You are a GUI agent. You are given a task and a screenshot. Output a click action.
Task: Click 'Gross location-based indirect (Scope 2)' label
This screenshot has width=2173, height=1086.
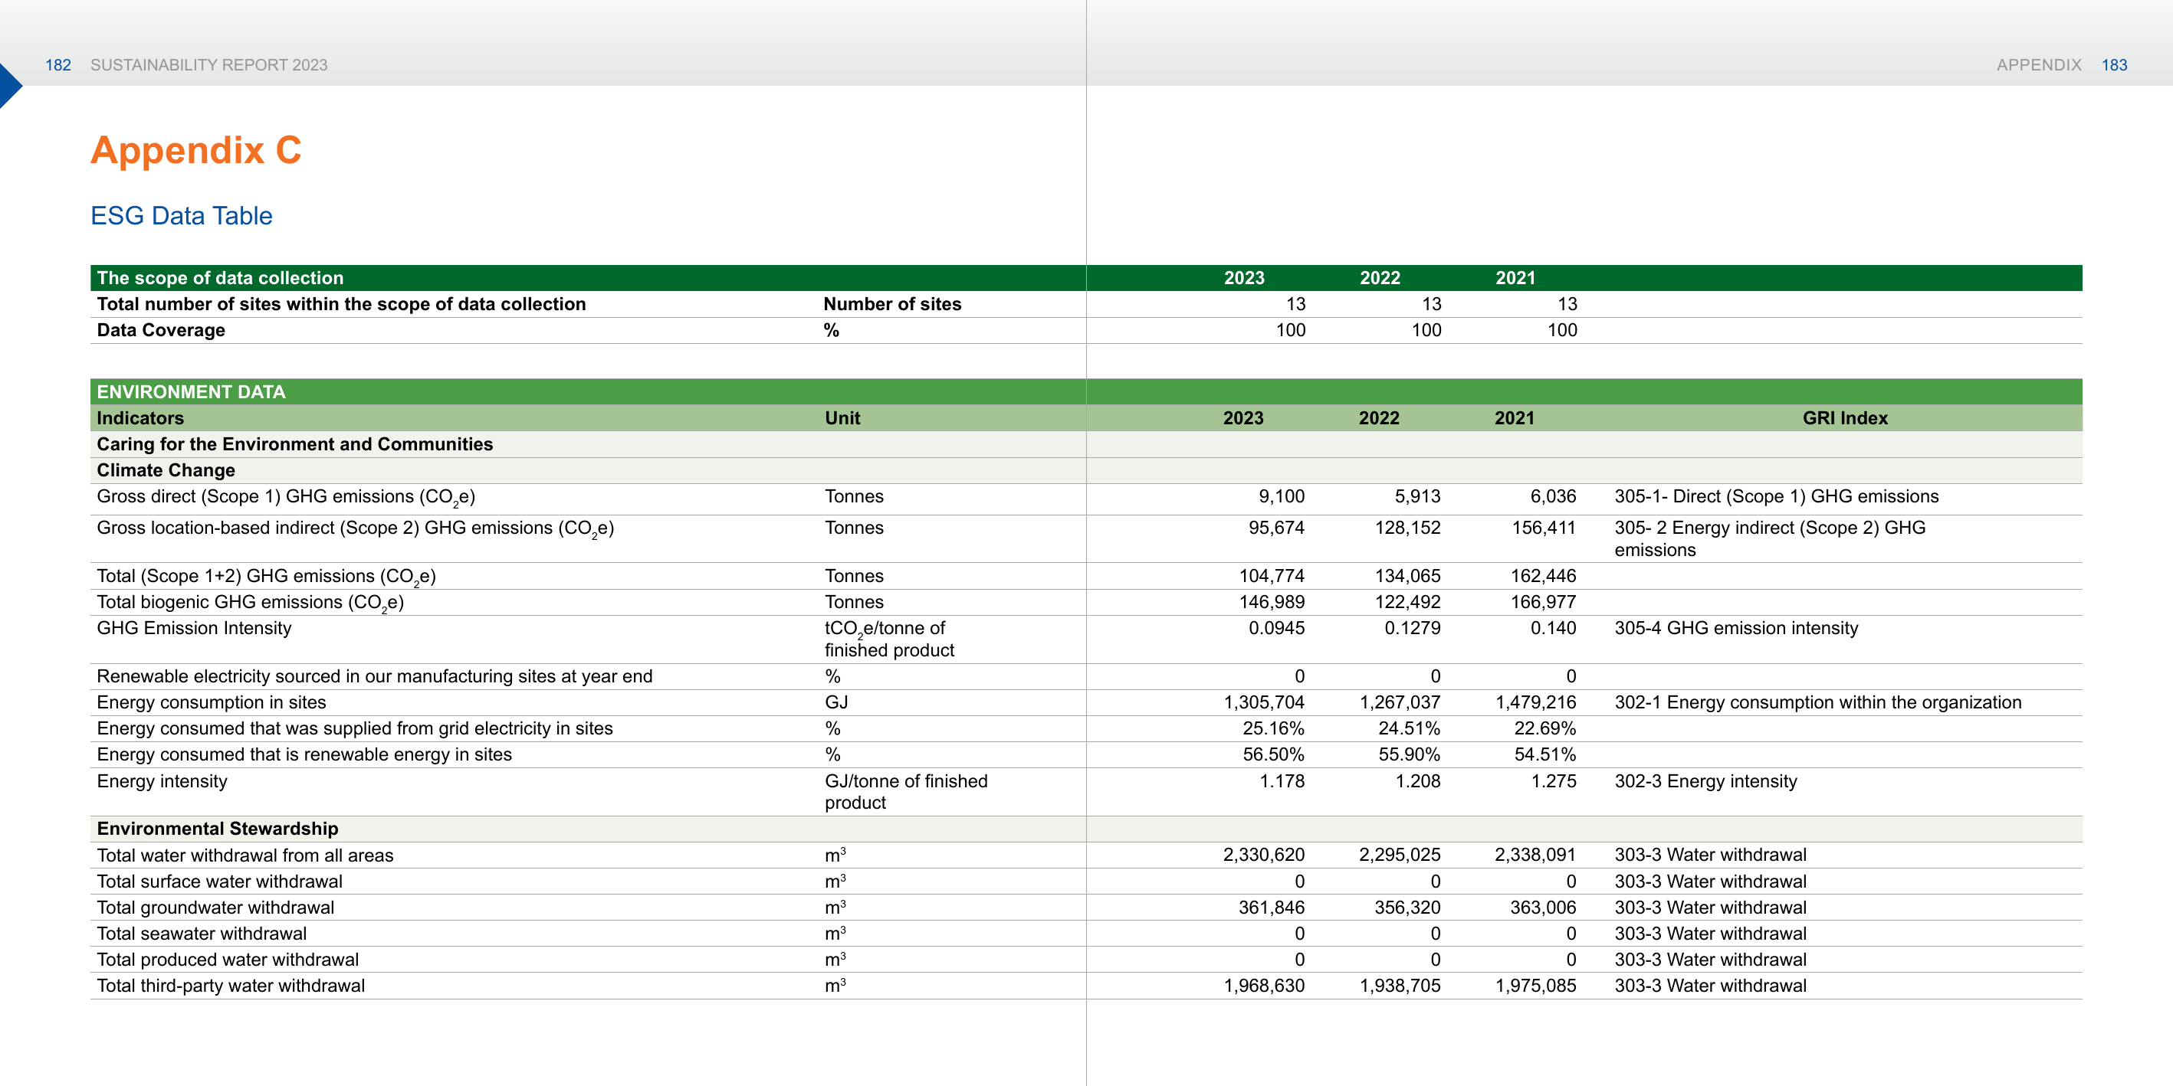355,528
